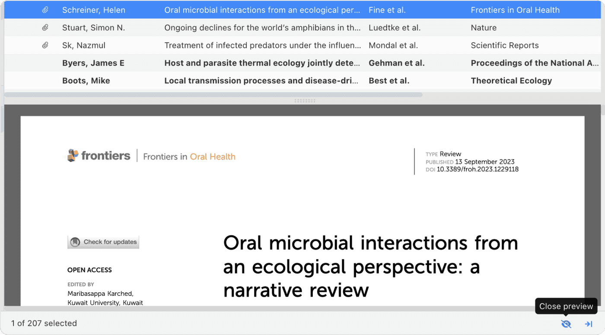This screenshot has height=335, width=605.
Task: Click the splitter grip dots above the preview pane
Action: click(305, 100)
